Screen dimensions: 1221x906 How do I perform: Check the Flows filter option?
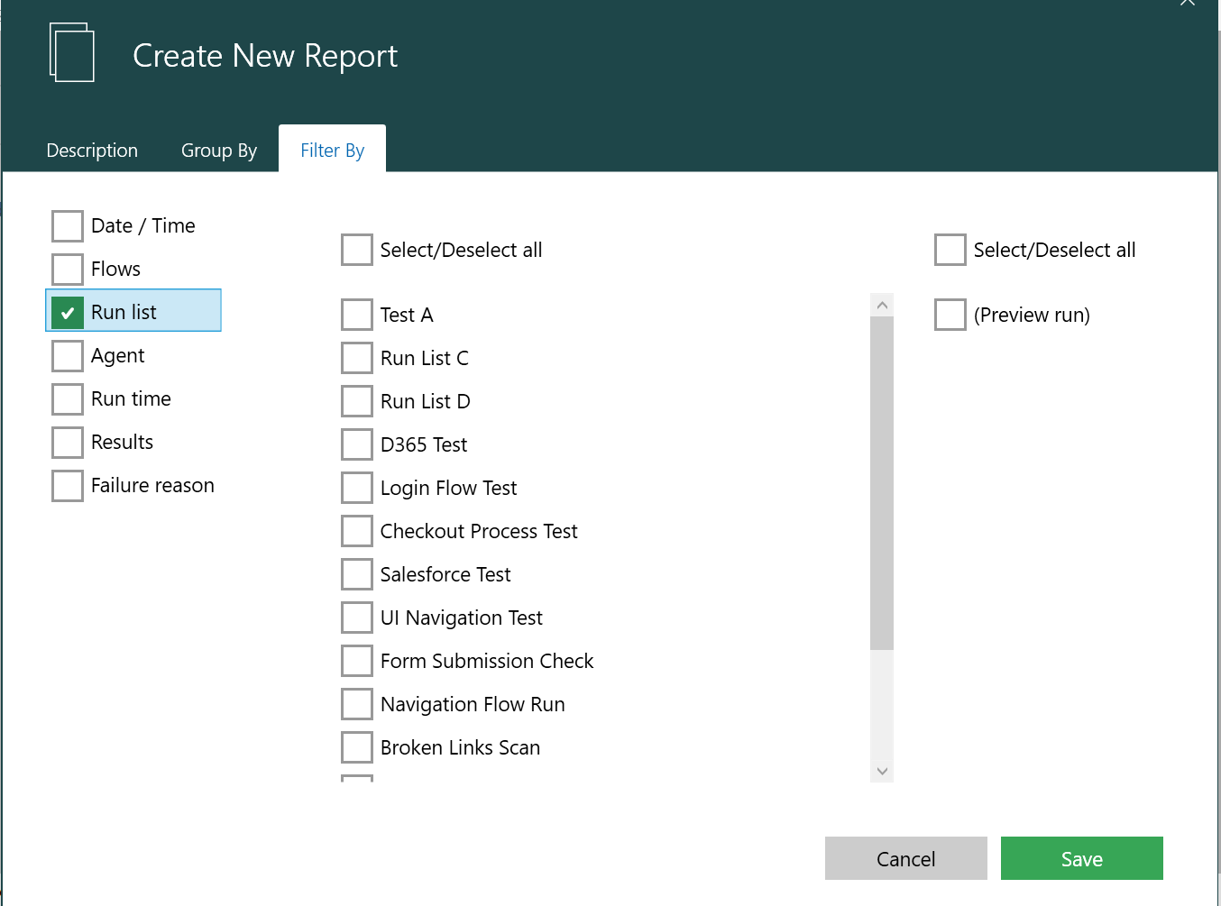coord(68,270)
